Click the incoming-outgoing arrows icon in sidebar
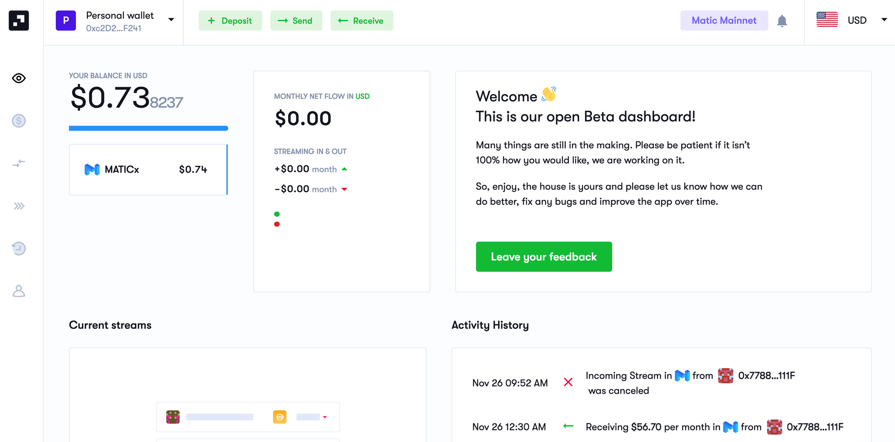The width and height of the screenshot is (895, 442). coord(18,163)
